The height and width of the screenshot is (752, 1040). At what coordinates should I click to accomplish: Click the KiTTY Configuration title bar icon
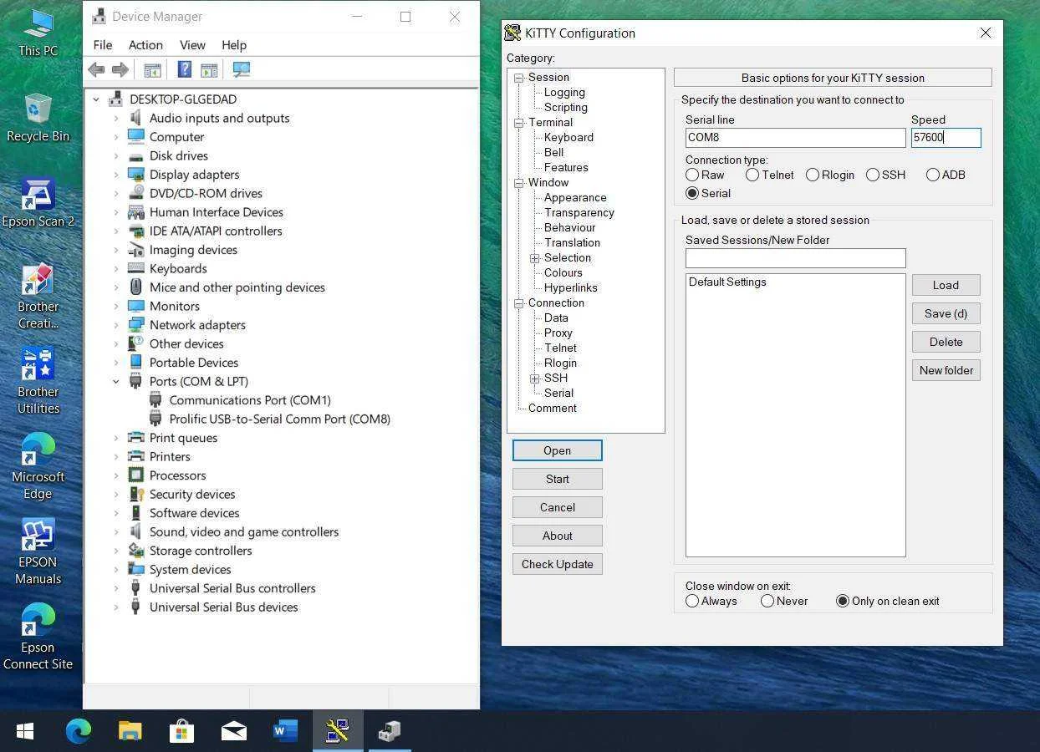(513, 33)
